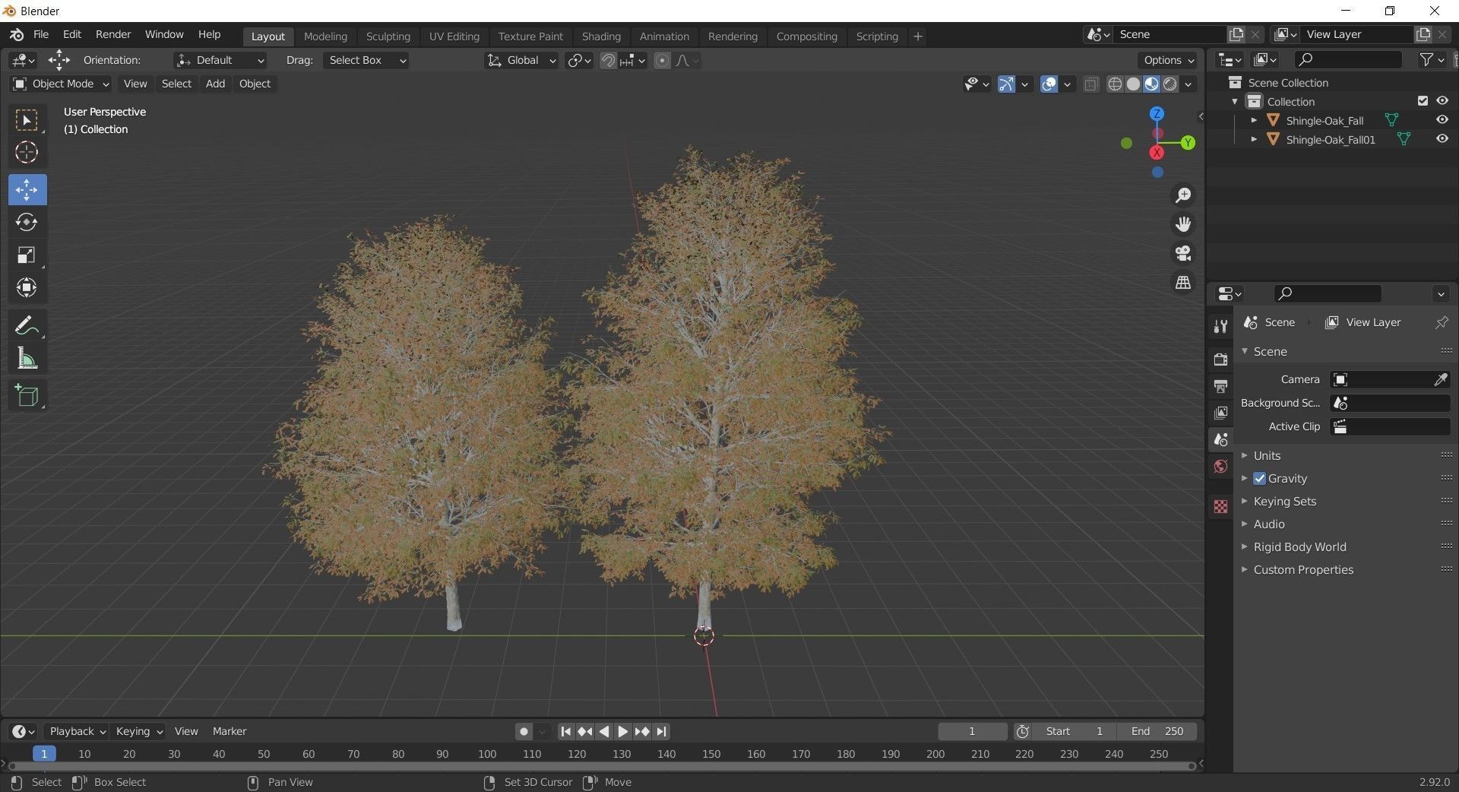Toggle snapping magnet button

pyautogui.click(x=608, y=61)
